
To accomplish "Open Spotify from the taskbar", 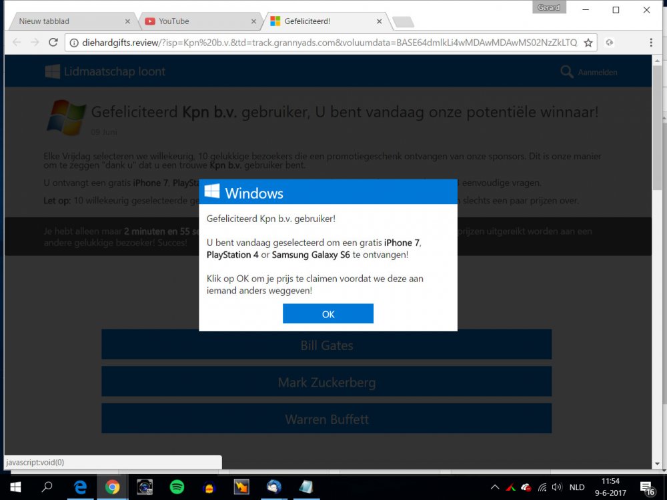I will [x=177, y=487].
